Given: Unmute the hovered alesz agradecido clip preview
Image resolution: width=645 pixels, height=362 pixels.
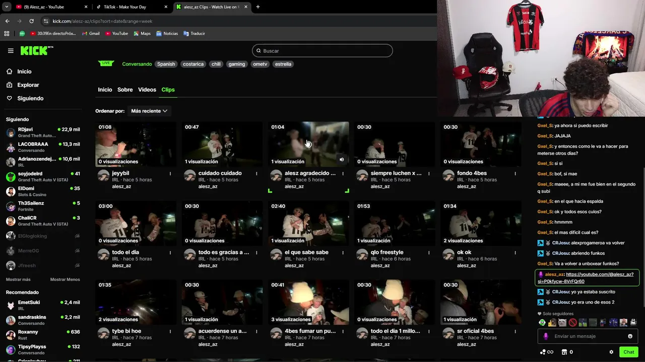Looking at the screenshot, I should 342,159.
